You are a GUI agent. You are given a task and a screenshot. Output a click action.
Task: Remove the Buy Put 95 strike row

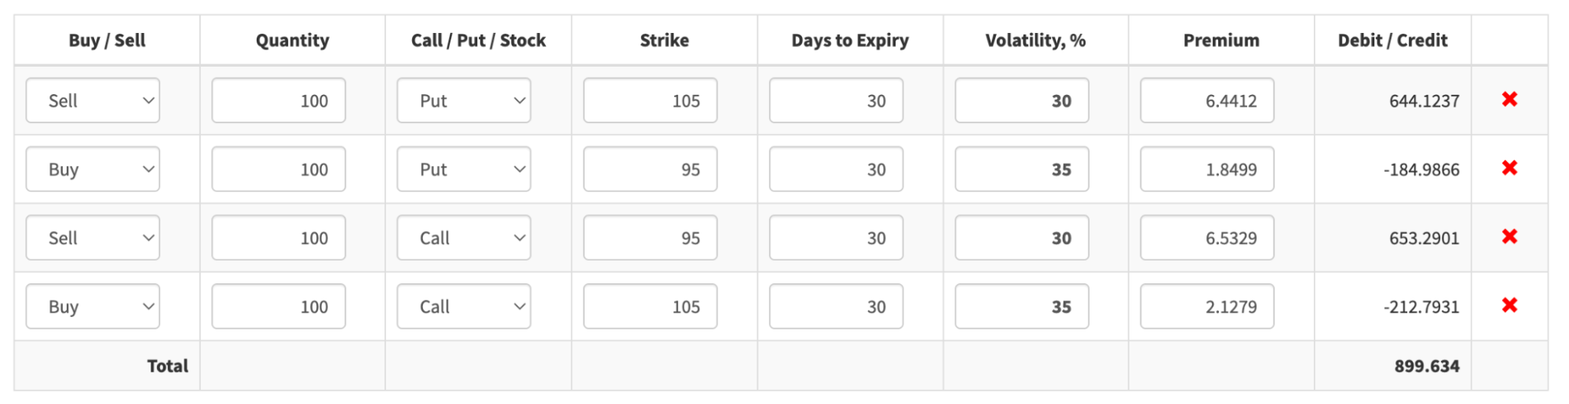pyautogui.click(x=1509, y=168)
